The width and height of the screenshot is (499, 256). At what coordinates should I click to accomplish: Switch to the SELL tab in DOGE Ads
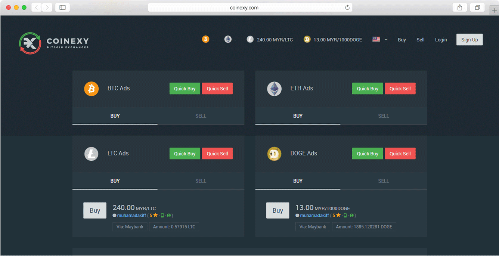point(384,181)
